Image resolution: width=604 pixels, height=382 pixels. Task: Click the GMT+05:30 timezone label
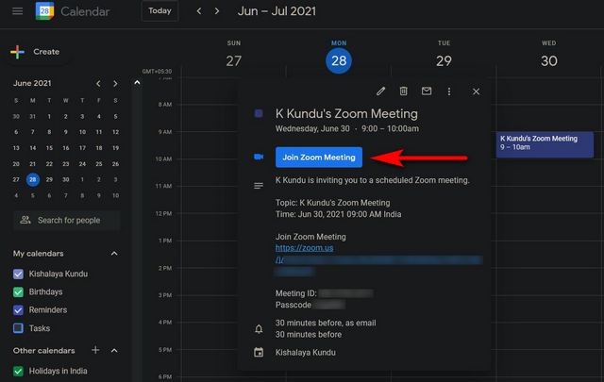tap(157, 72)
